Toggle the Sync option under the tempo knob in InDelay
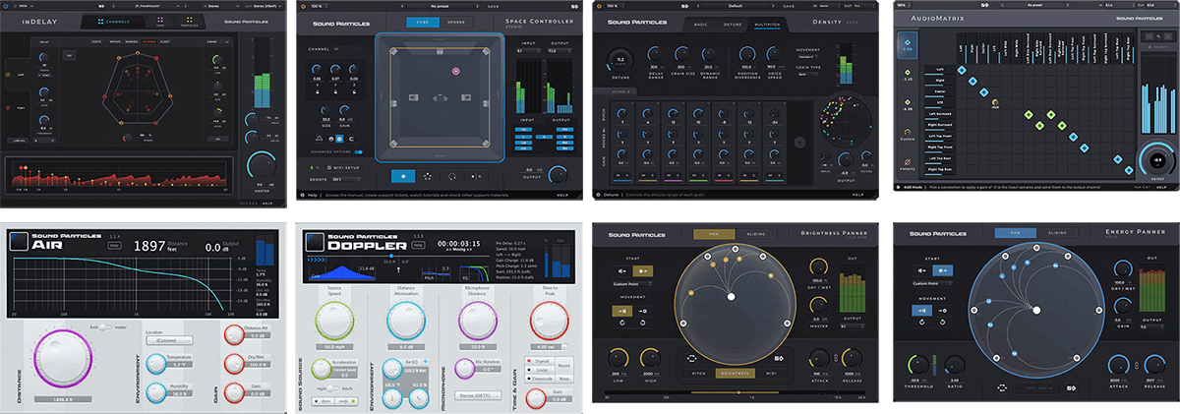Image resolution: width=1180 pixels, height=414 pixels. click(x=44, y=75)
